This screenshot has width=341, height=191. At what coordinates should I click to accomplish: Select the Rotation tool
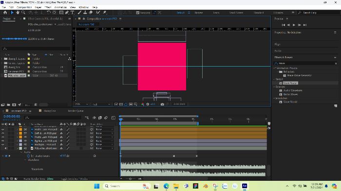pyautogui.click(x=49, y=13)
